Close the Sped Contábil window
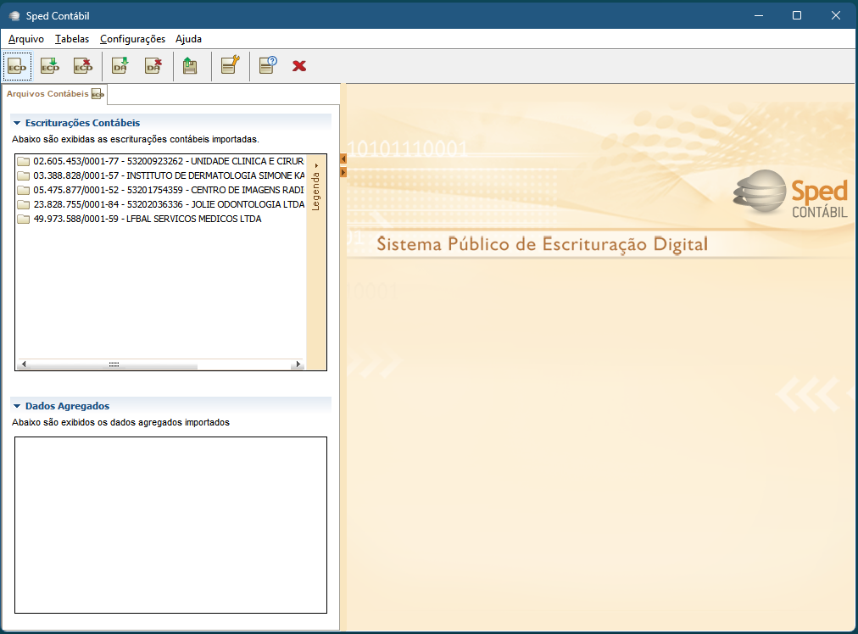Screen dimensions: 858x634 836,15
